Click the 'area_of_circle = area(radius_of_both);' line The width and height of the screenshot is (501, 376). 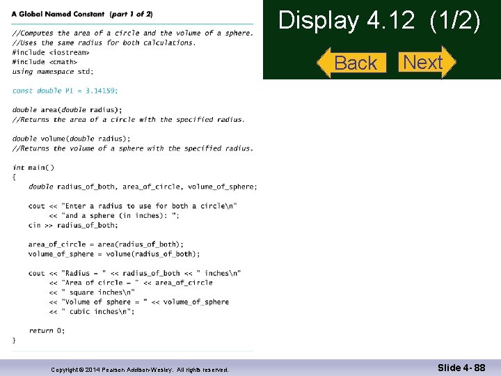tap(106, 244)
